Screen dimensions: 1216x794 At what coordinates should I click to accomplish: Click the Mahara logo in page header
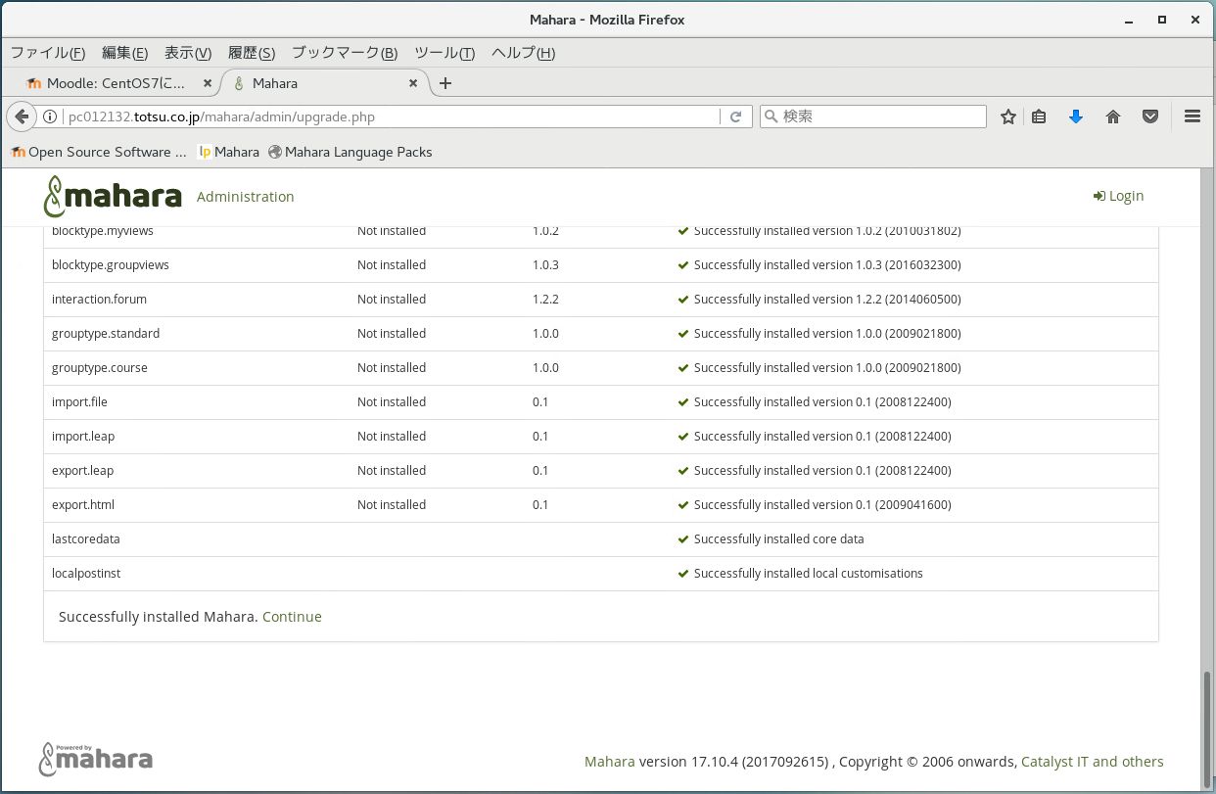[x=113, y=196]
